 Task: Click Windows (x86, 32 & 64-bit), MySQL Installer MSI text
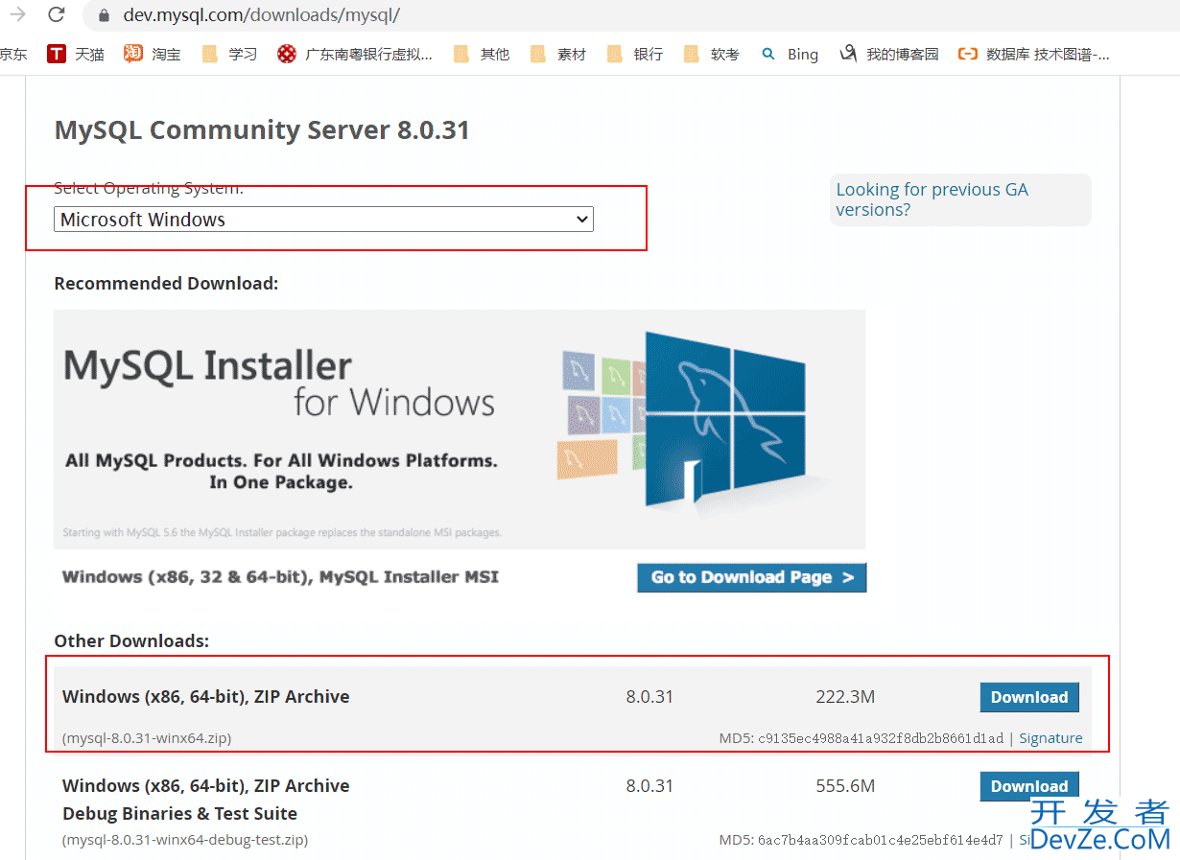coord(280,577)
